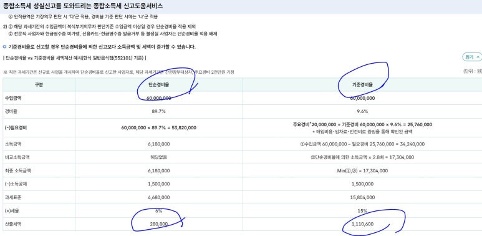Click the 15,804,000 tax base cell
The image size is (482, 236).
362,197
